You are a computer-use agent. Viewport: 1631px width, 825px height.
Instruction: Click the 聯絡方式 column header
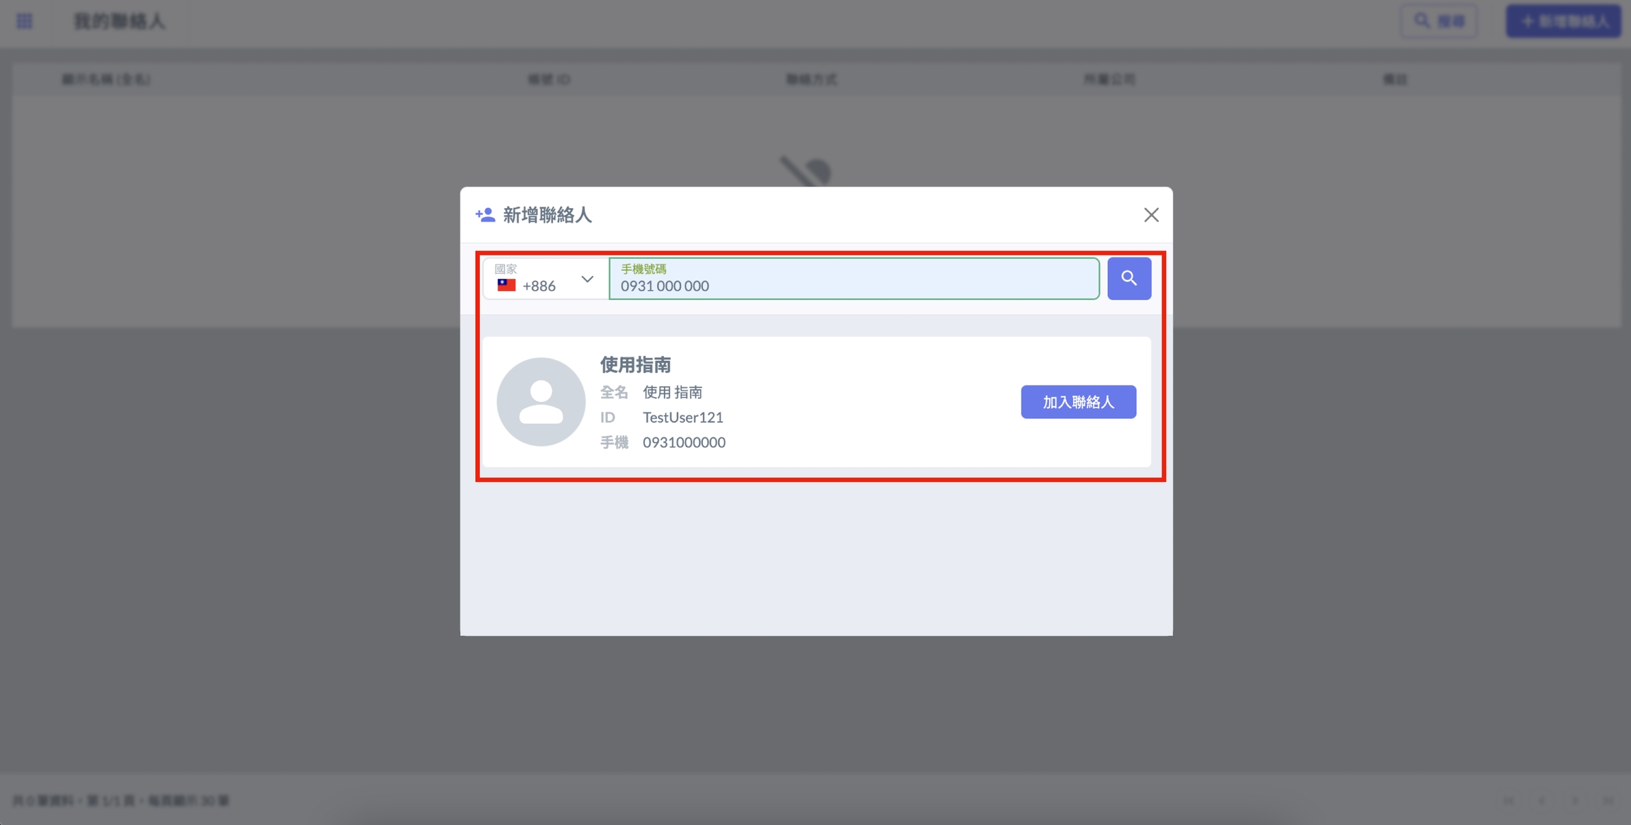point(811,79)
